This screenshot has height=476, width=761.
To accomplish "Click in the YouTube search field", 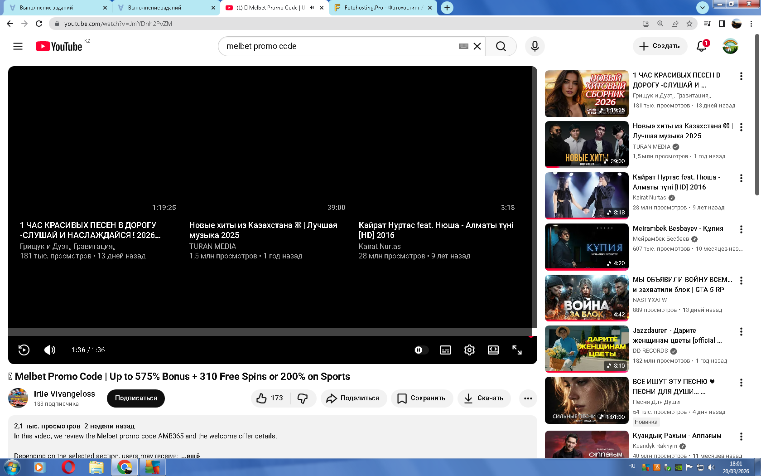I will (x=340, y=46).
